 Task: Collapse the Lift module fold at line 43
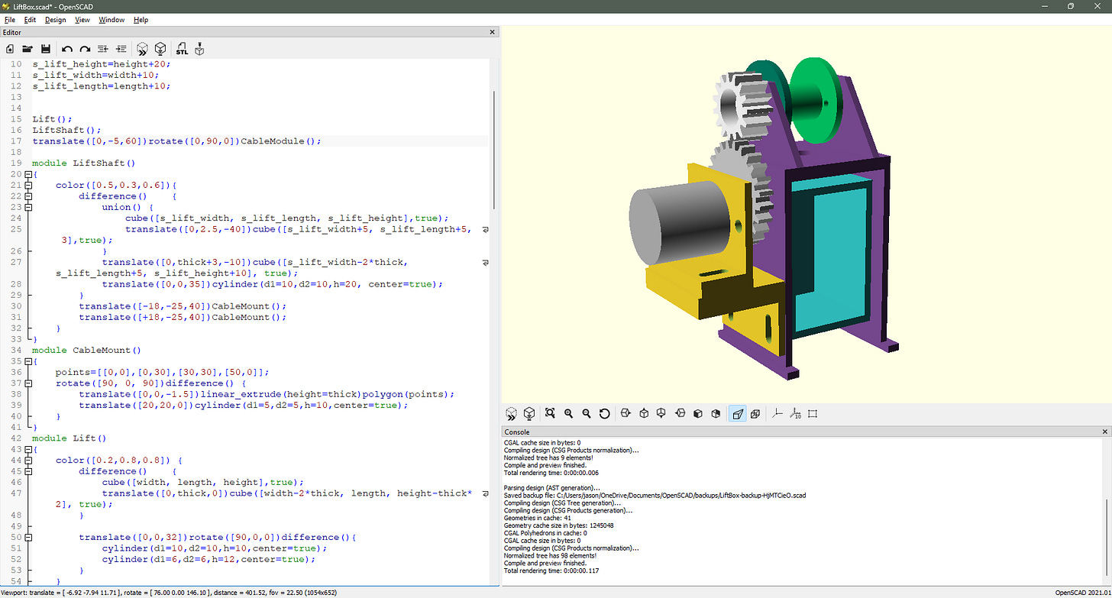27,450
